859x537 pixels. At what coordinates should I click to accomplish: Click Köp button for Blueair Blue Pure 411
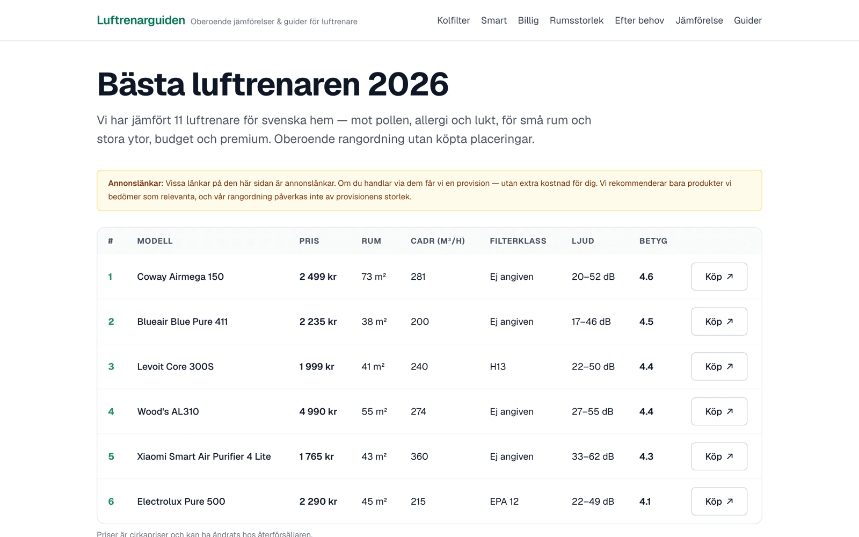[x=719, y=322]
